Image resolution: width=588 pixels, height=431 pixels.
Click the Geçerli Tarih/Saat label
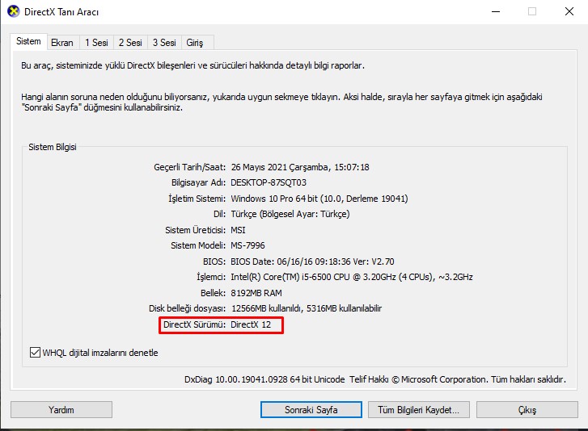pos(190,167)
